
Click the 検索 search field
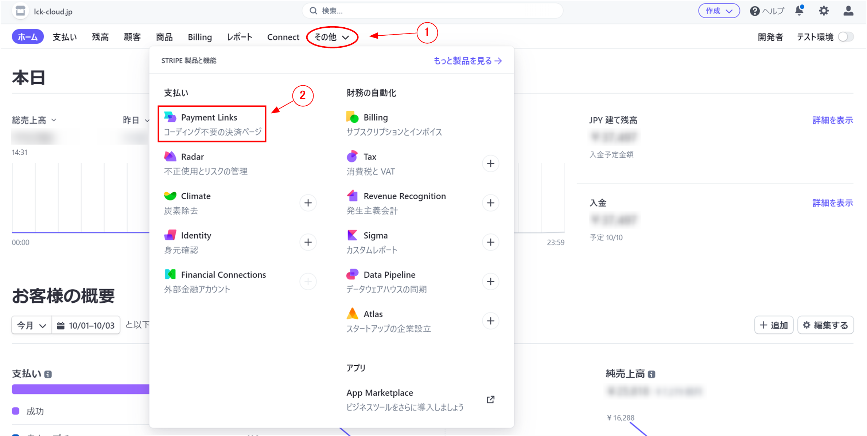click(x=433, y=11)
